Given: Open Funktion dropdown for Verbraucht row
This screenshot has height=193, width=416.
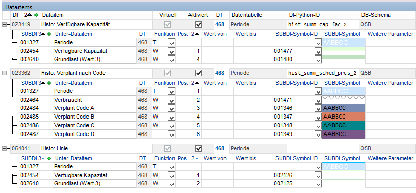Looking at the screenshot, I should (171, 100).
